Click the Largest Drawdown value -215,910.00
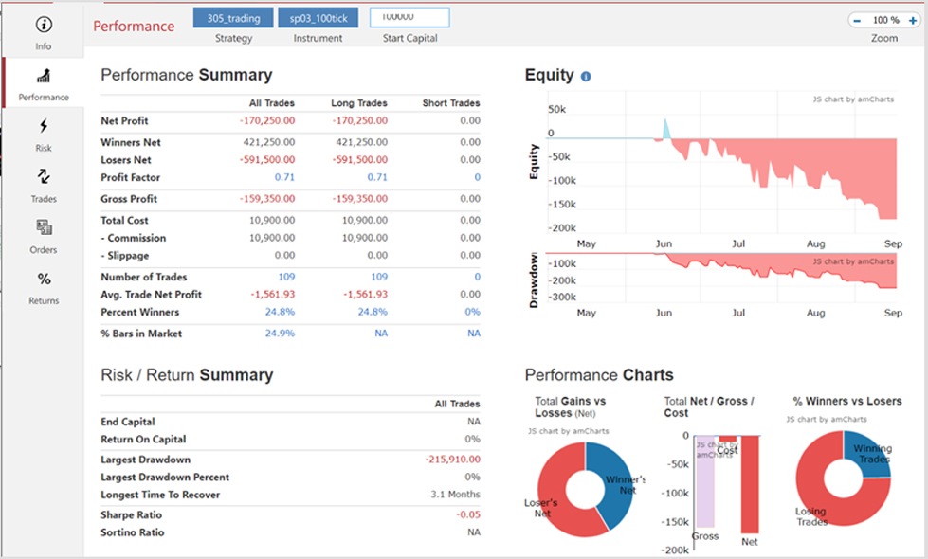The height and width of the screenshot is (559, 928). coord(453,460)
